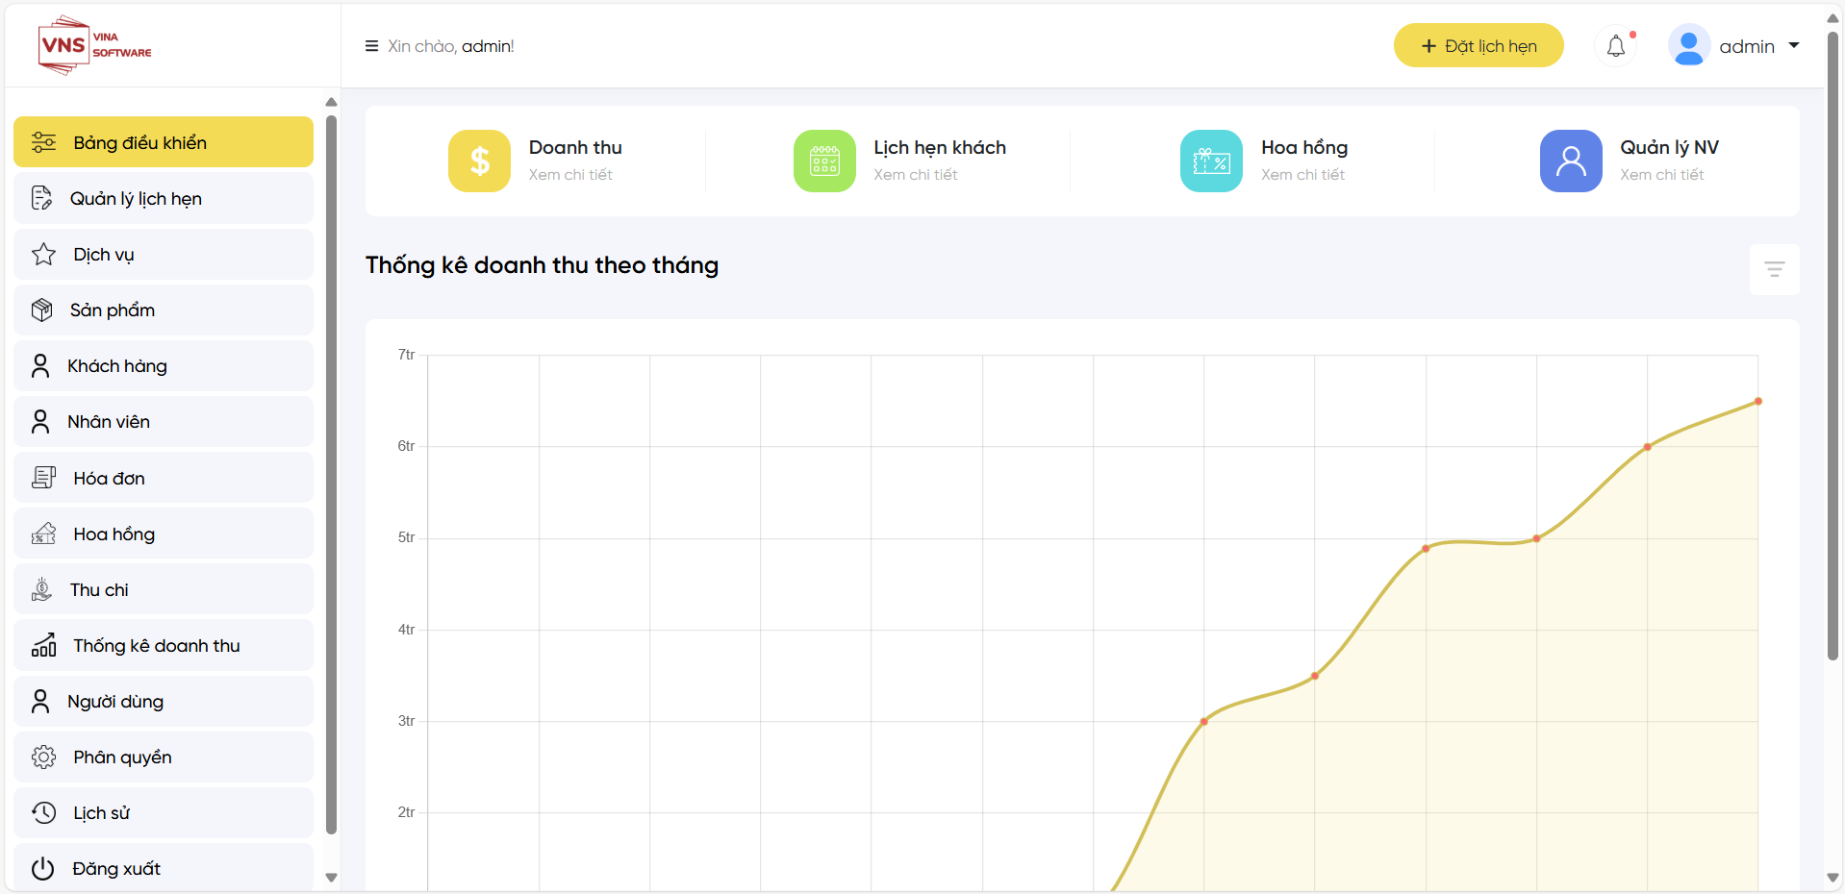Click the Phân quyền gear icon
The image size is (1845, 894).
pyautogui.click(x=43, y=757)
